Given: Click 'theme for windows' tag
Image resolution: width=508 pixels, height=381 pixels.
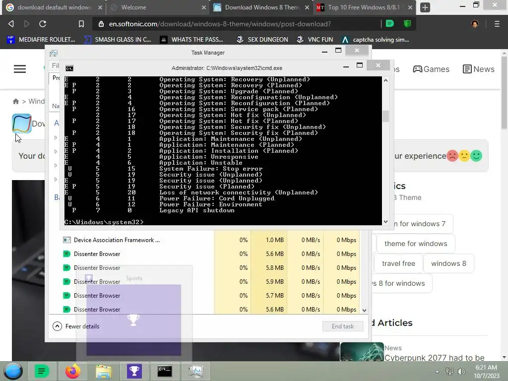Looking at the screenshot, I should [416, 244].
